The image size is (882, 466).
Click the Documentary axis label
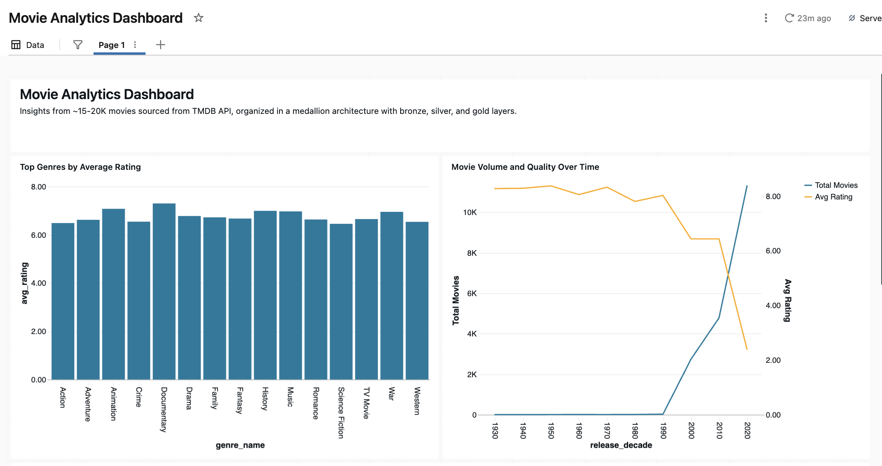164,409
